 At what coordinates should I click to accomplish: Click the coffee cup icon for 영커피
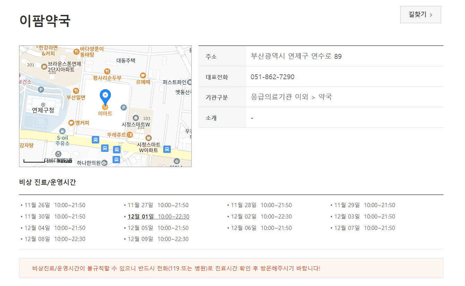click(71, 122)
